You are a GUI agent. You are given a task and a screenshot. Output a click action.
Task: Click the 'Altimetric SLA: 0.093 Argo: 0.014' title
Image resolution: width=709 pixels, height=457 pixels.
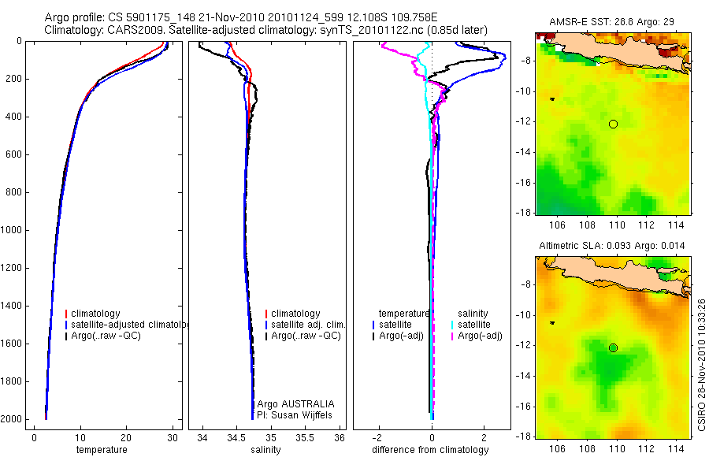pyautogui.click(x=612, y=246)
